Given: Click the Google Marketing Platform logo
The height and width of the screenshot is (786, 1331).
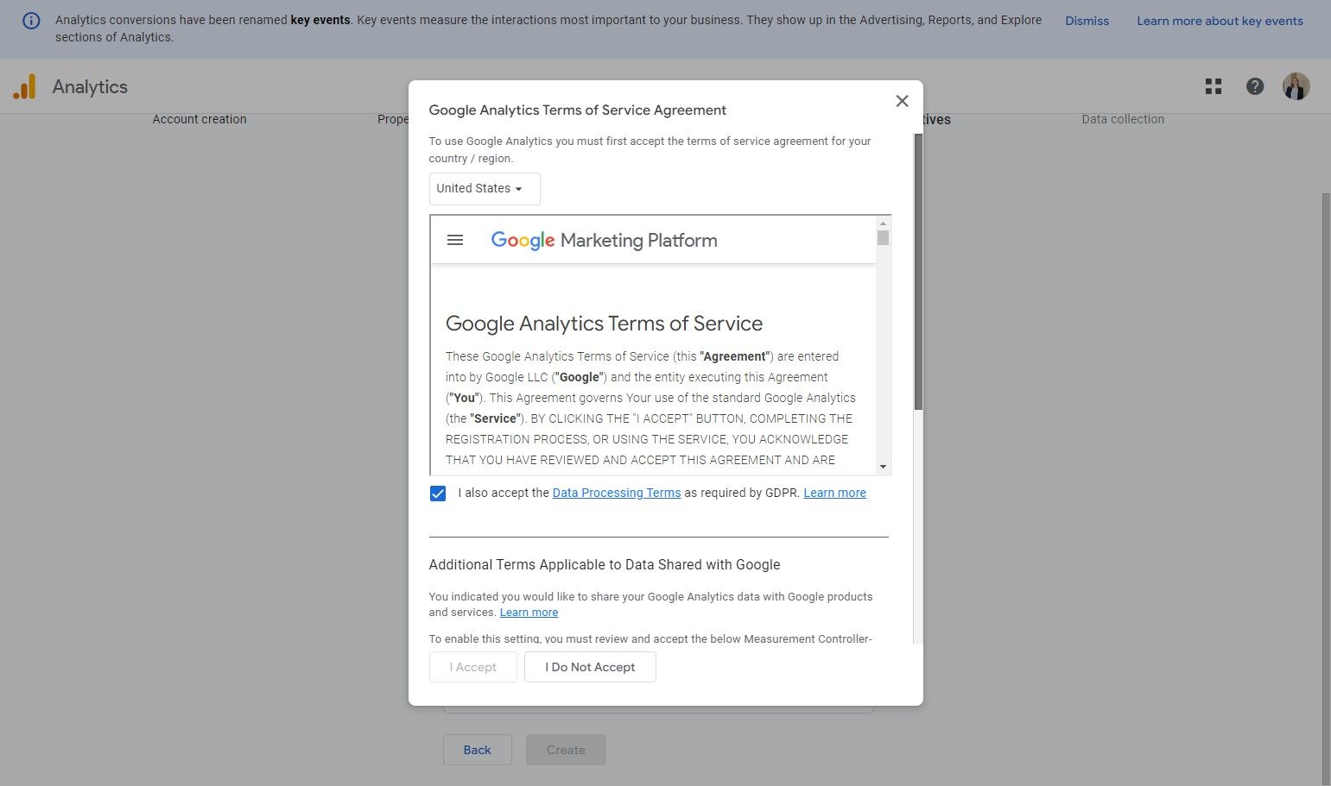Looking at the screenshot, I should [x=604, y=240].
